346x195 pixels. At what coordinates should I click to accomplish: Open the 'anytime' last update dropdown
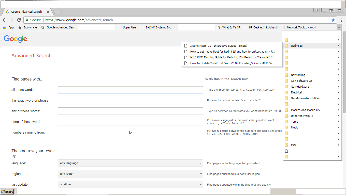131,185
